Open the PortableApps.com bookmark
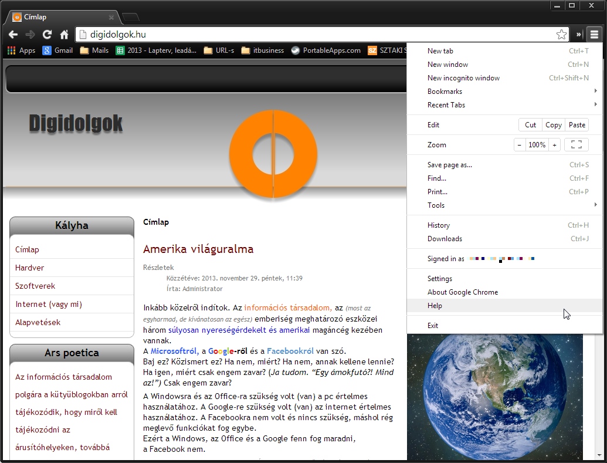This screenshot has width=607, height=463. 326,50
